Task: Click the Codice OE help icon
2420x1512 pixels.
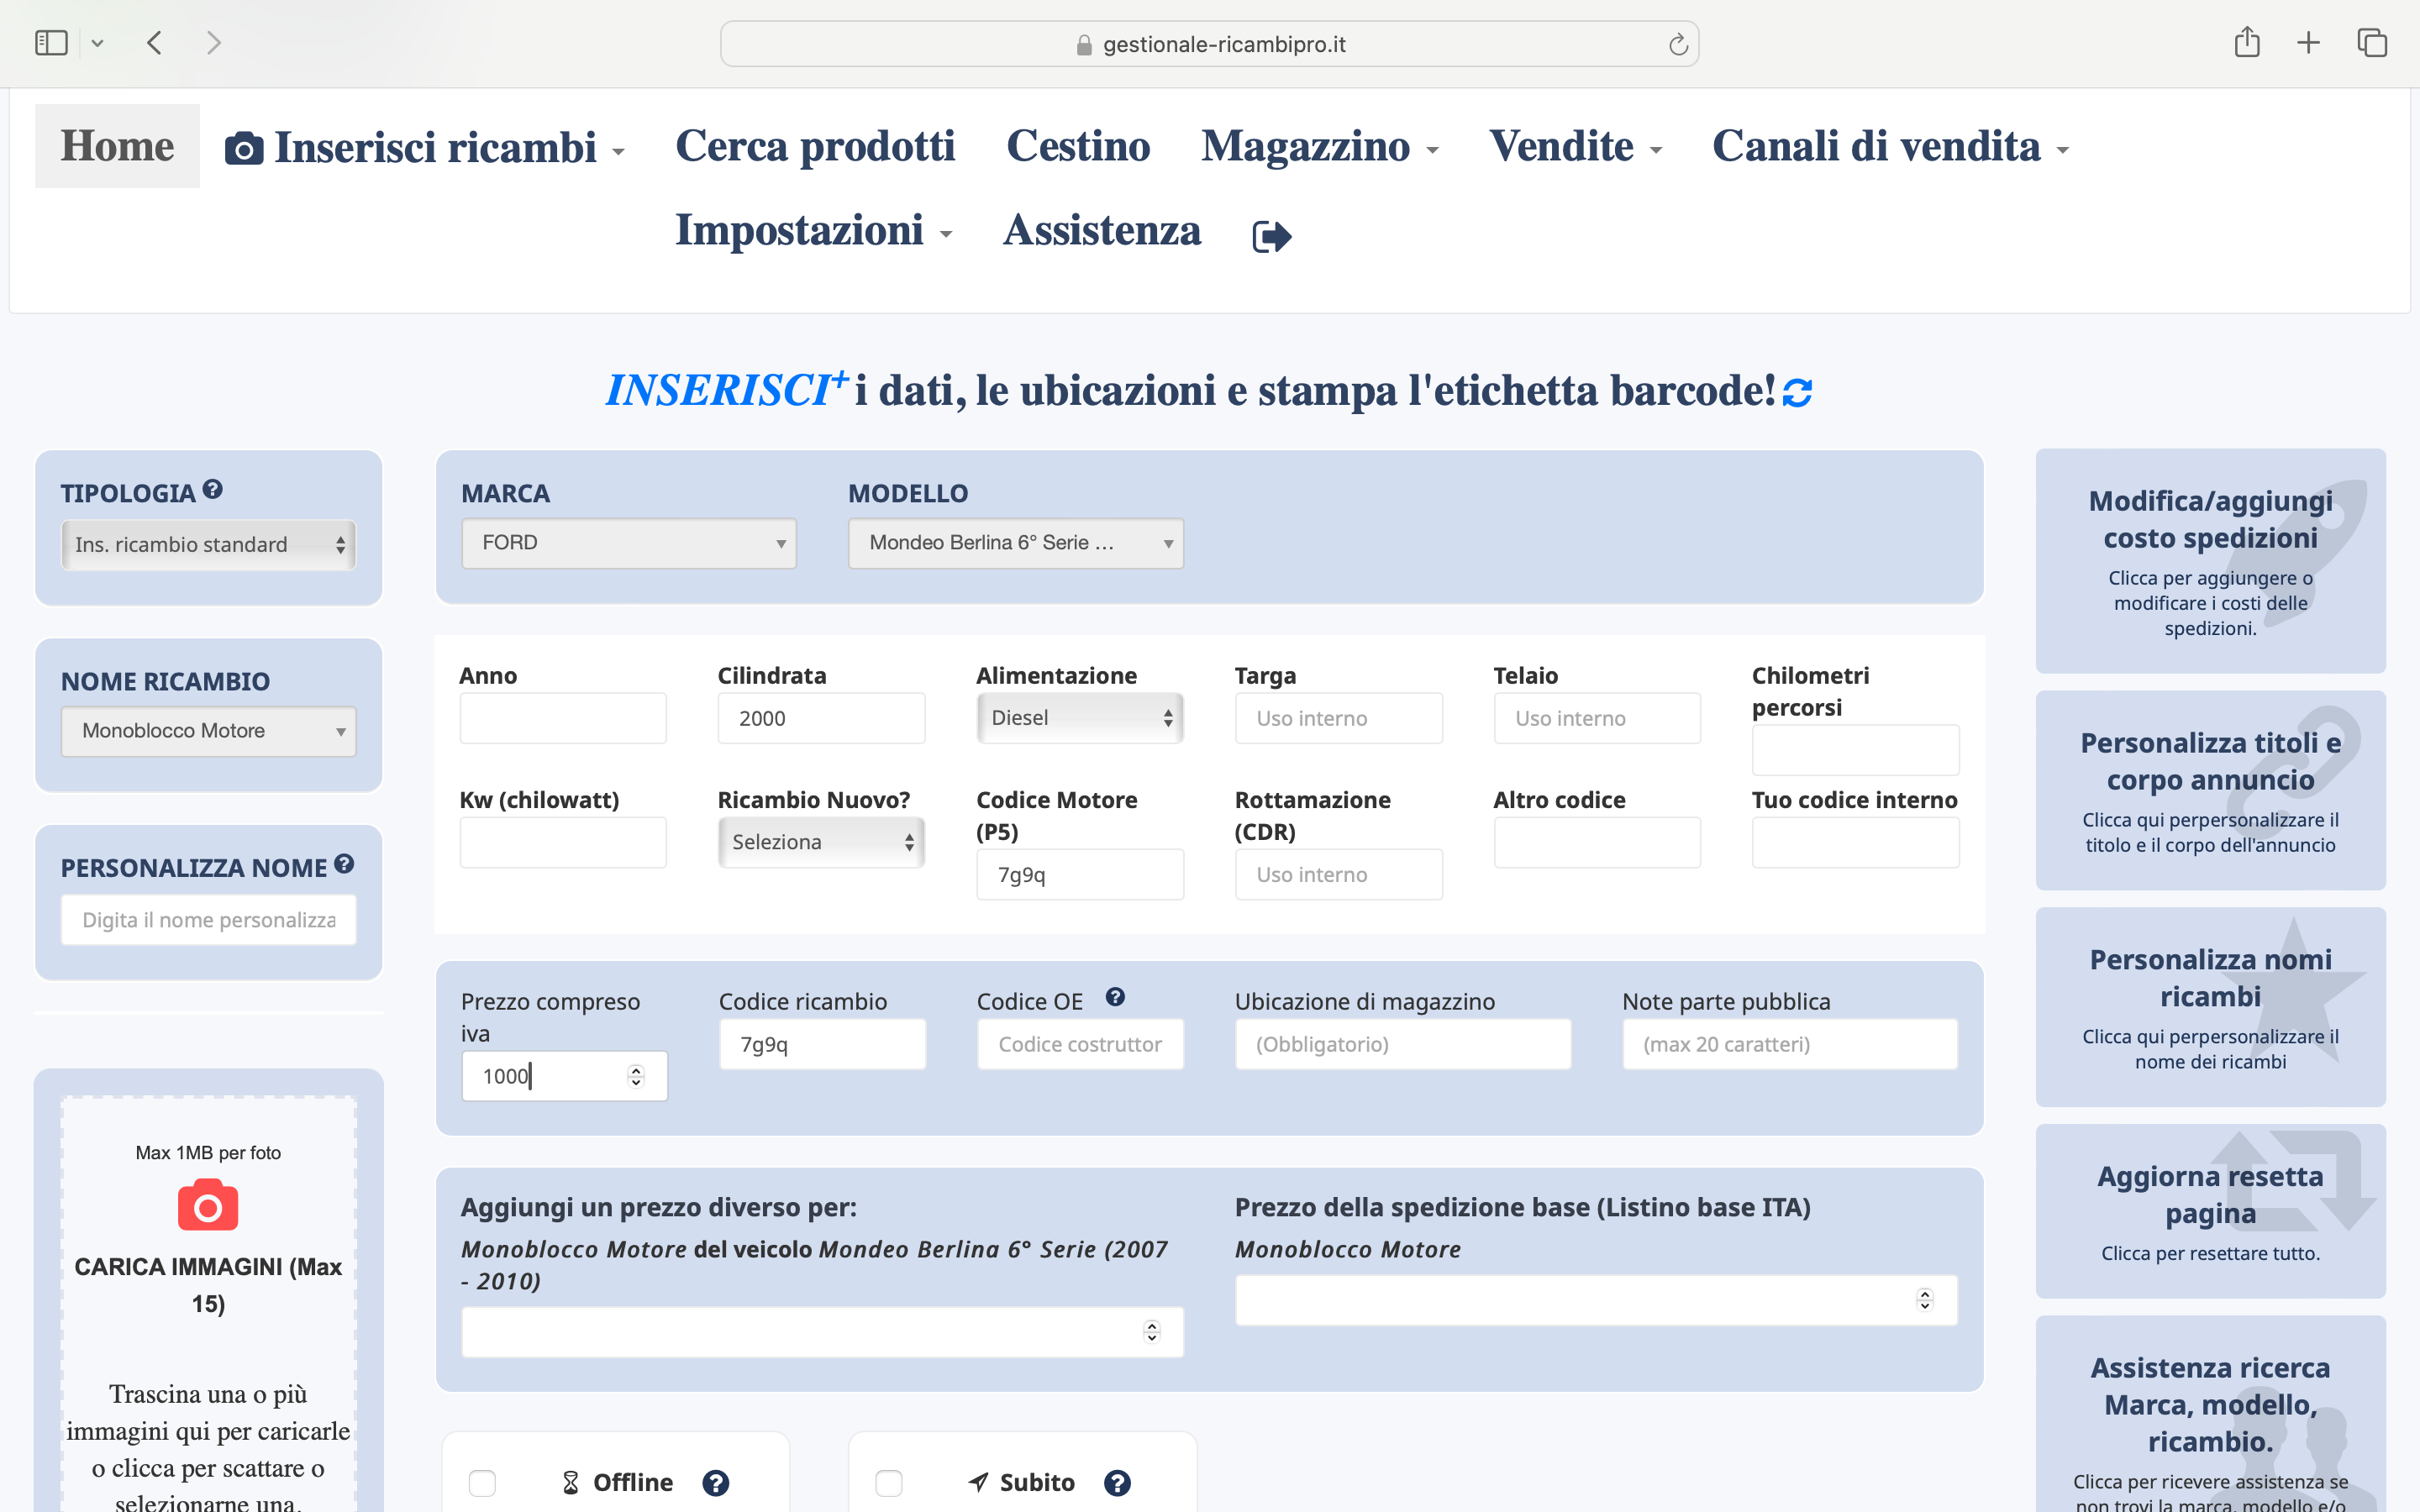Action: 1115,997
